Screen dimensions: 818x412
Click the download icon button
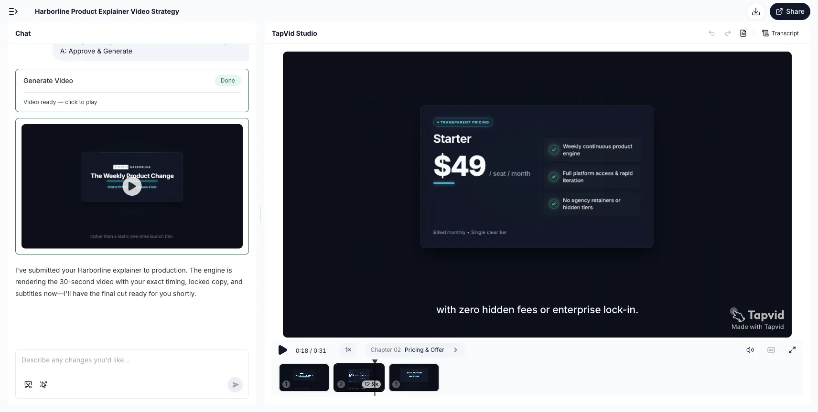click(756, 11)
